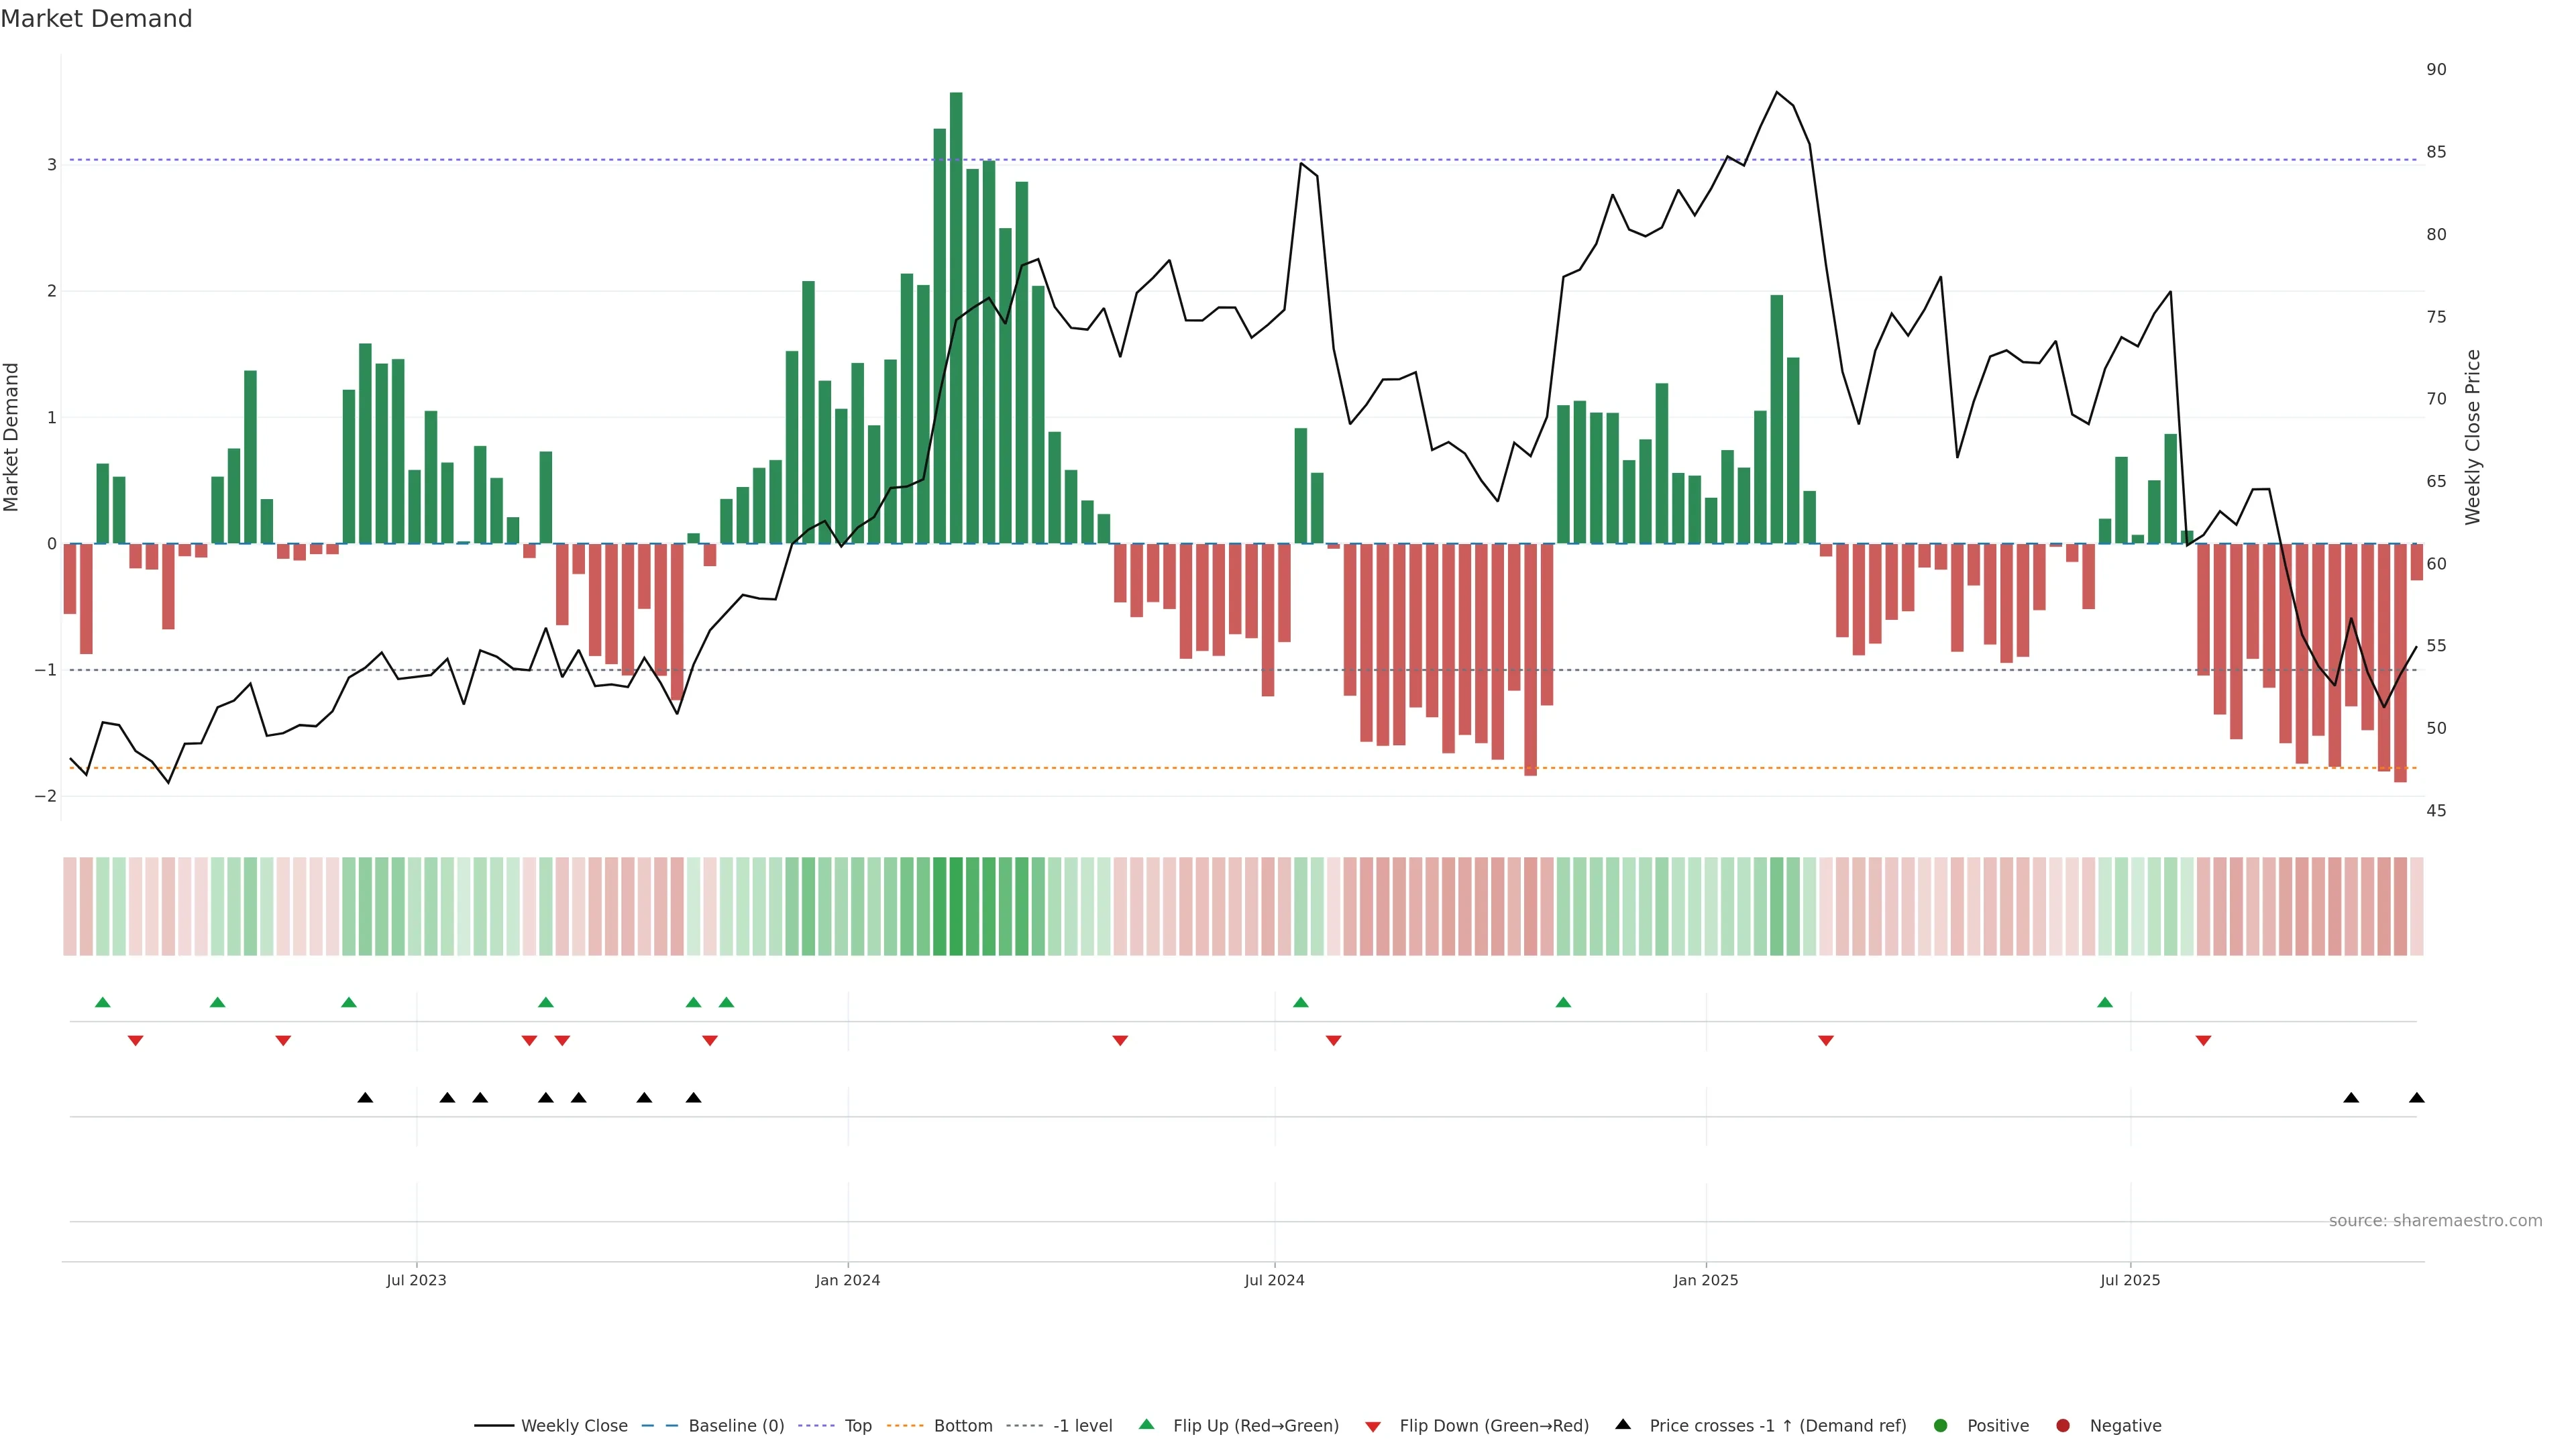Image resolution: width=2576 pixels, height=1449 pixels.
Task: Click Flip Up green triangle legend icon
Action: click(1147, 1425)
